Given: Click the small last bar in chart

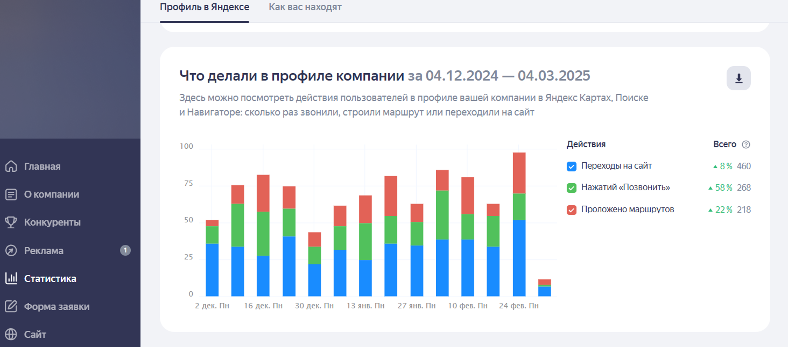Looking at the screenshot, I should tap(545, 288).
